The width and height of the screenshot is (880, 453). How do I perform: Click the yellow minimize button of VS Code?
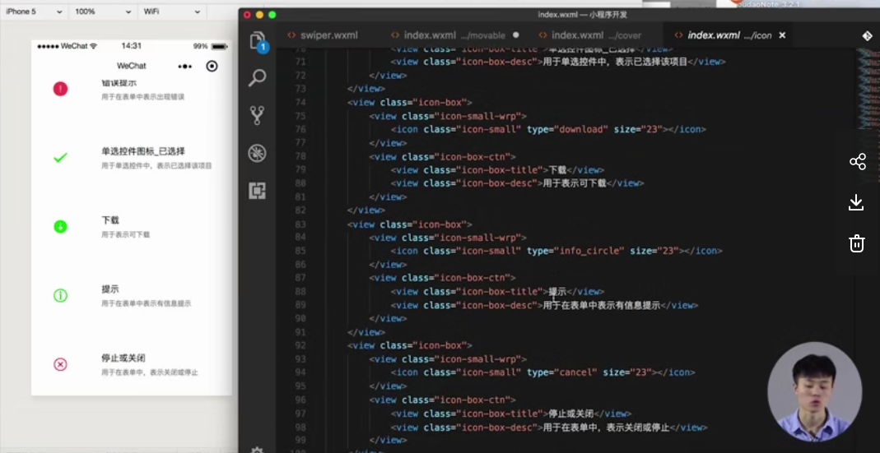pyautogui.click(x=259, y=15)
